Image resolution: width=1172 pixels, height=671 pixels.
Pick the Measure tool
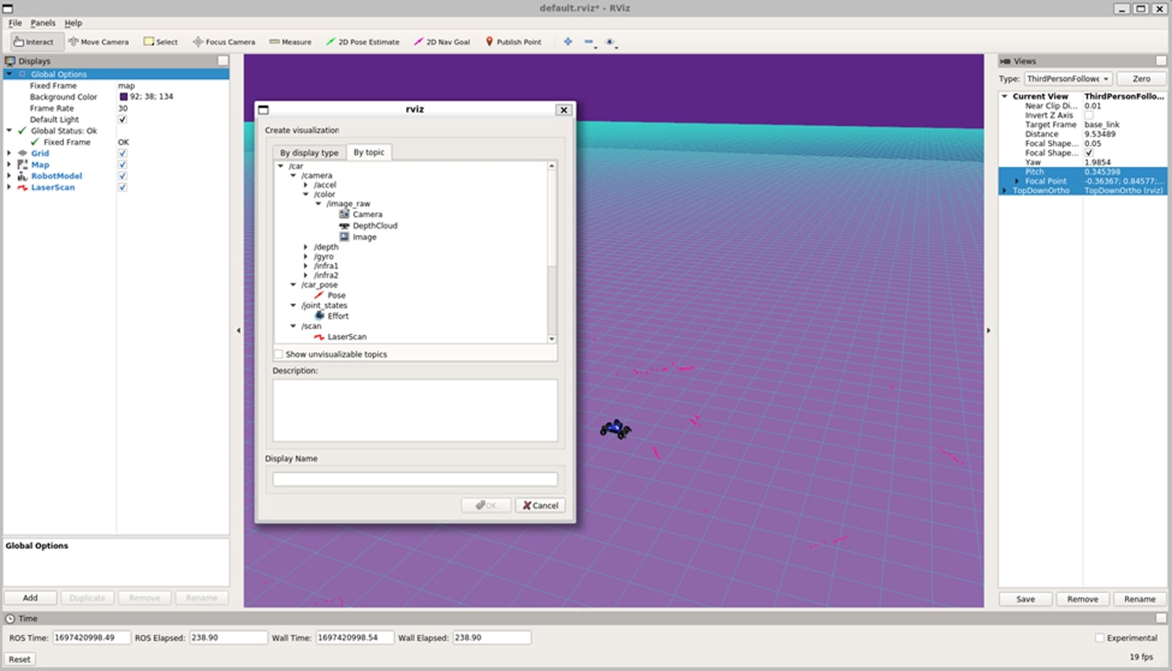pos(290,42)
